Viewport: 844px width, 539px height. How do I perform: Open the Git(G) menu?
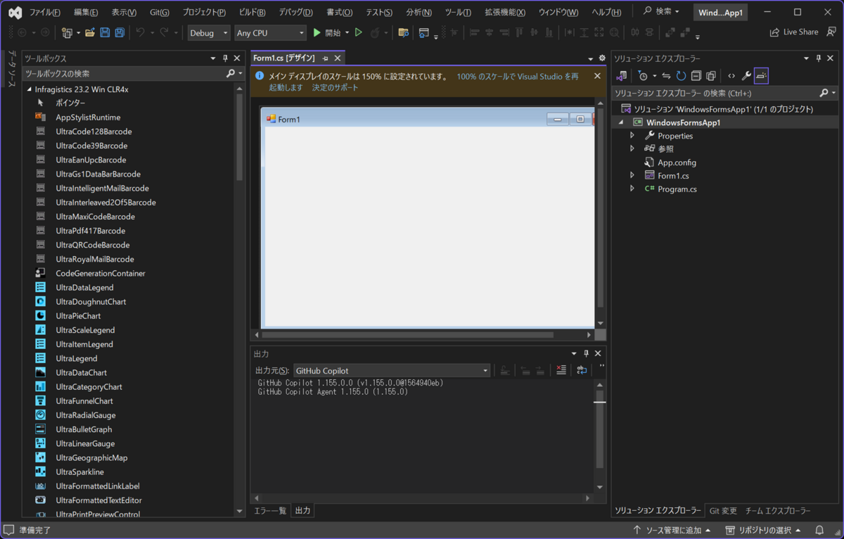click(x=160, y=12)
